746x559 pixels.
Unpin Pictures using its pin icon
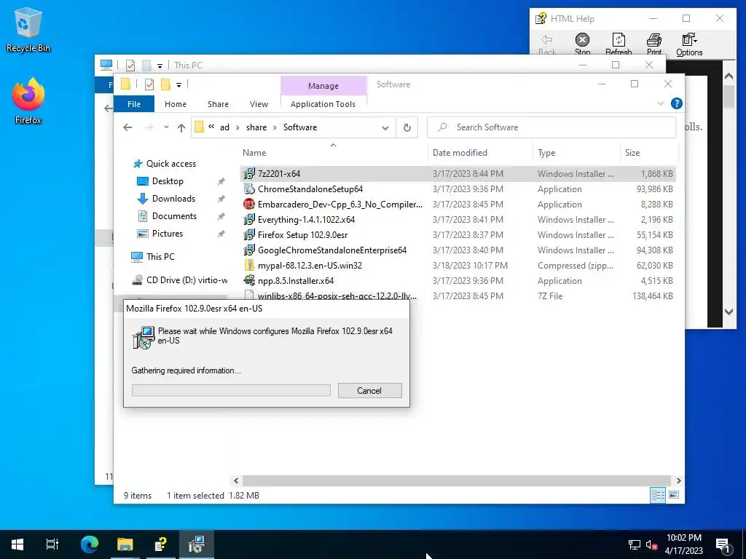[221, 234]
